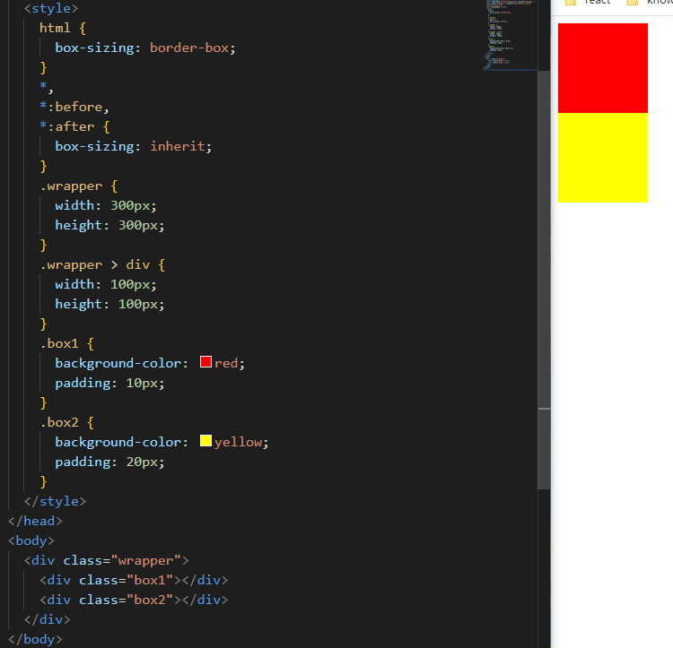Place cursor on opening <body> tag

(31, 540)
